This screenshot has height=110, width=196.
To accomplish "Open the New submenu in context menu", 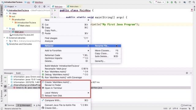I will 66,20.
